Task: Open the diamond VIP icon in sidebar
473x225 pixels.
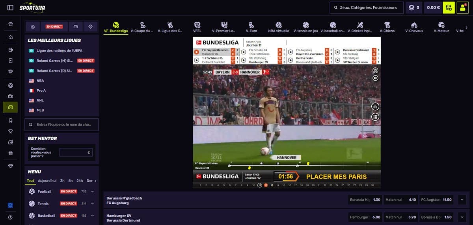Action: click(x=10, y=166)
